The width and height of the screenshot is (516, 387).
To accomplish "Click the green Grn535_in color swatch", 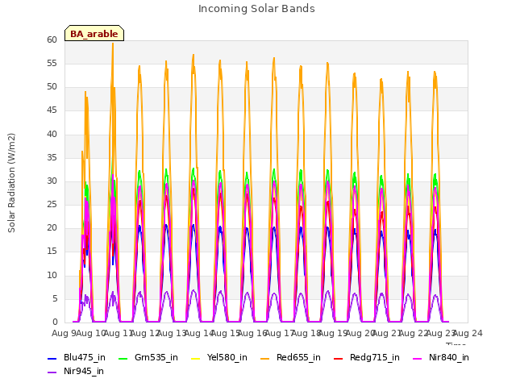I will tap(123, 358).
